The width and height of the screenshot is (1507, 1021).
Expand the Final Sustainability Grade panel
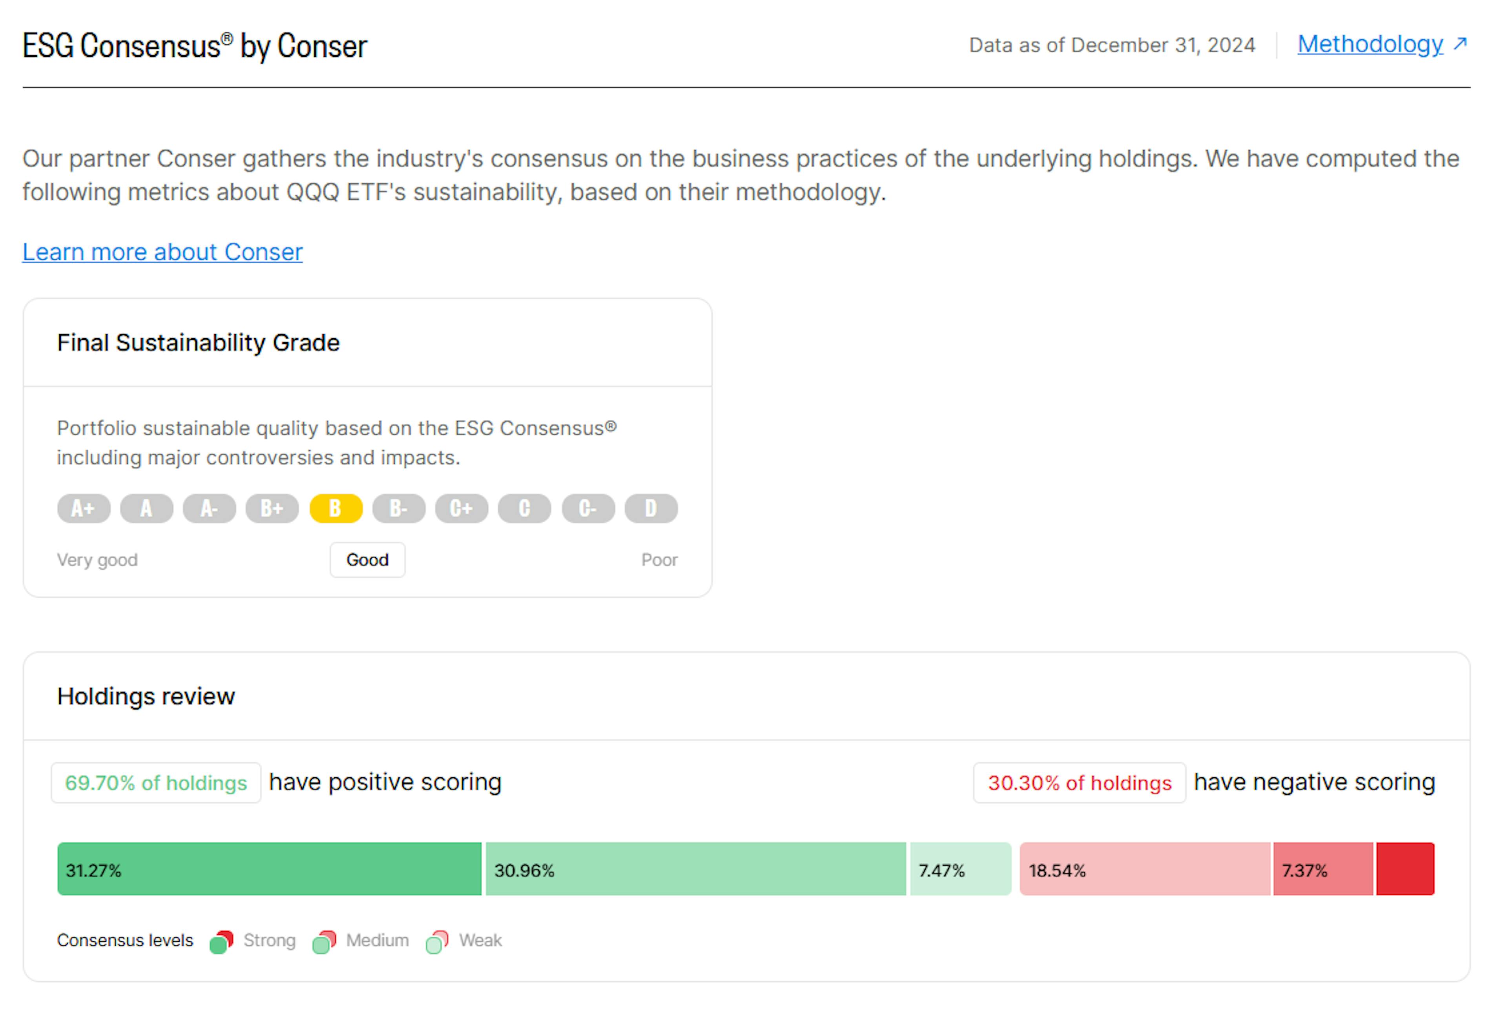pyautogui.click(x=198, y=342)
